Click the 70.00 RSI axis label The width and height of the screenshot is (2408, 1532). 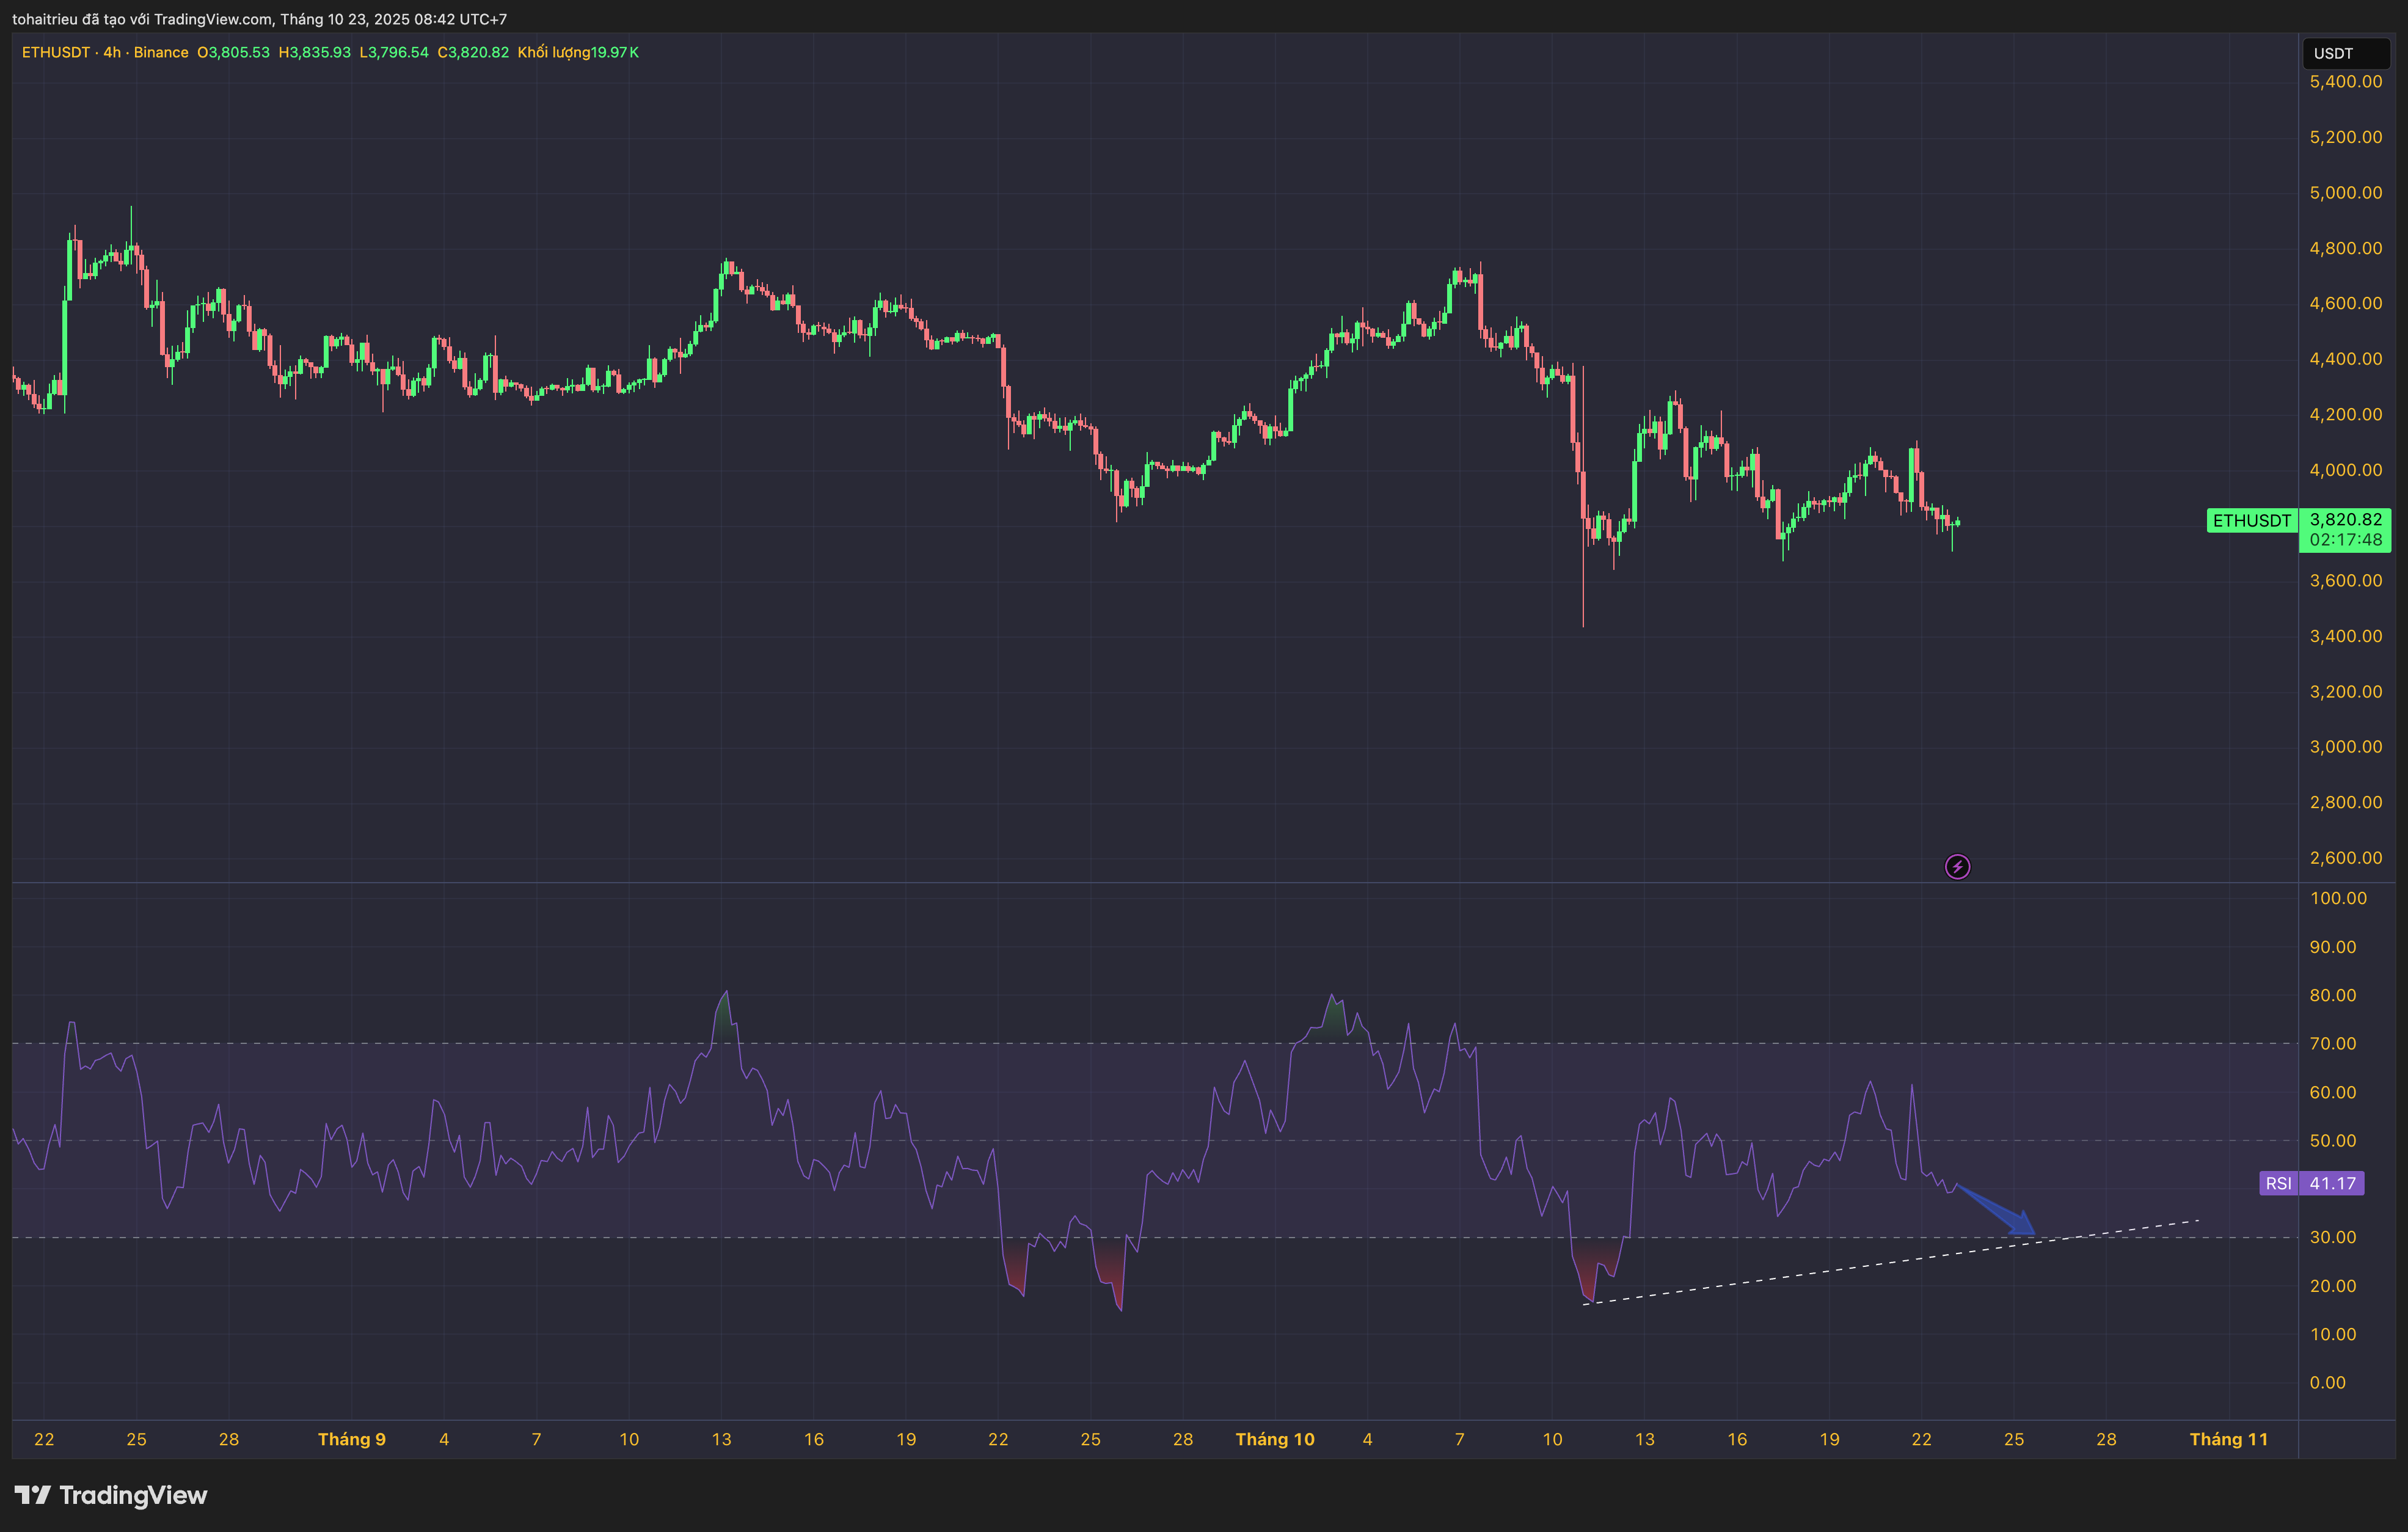(2332, 1043)
